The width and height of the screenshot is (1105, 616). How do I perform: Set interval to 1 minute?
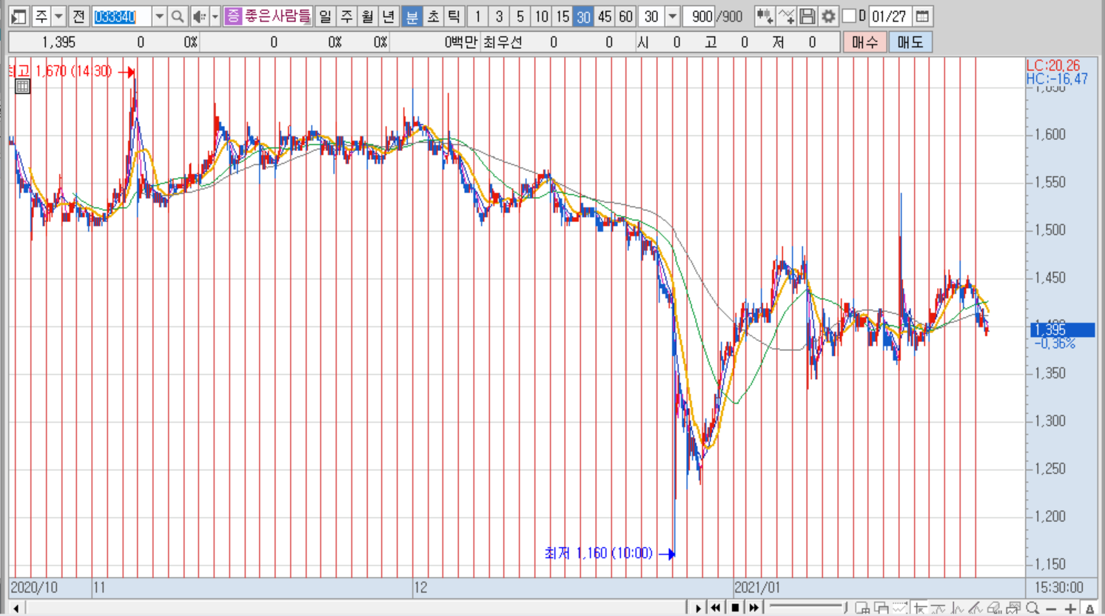[478, 16]
